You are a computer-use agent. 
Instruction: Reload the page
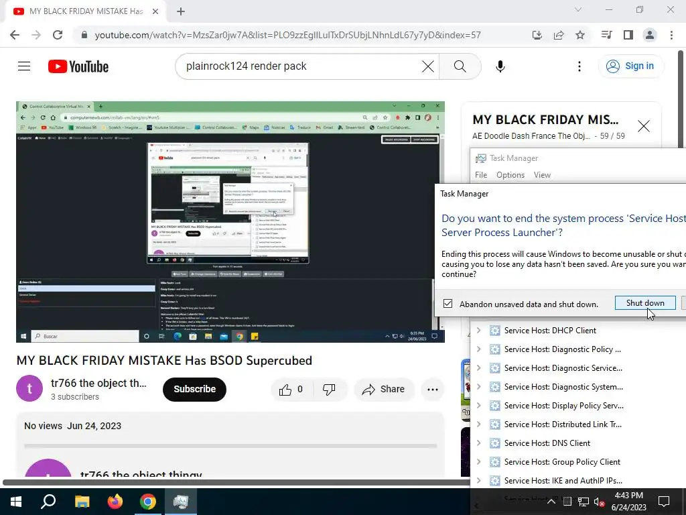pos(58,35)
